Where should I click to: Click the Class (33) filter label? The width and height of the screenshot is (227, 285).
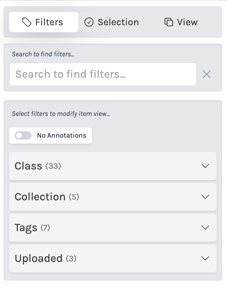(x=37, y=166)
